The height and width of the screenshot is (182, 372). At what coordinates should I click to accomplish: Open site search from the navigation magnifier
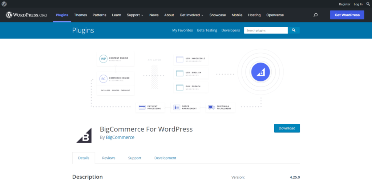pos(316,15)
